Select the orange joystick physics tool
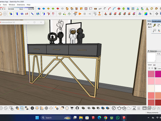Viewport: 161px width, 121px height. 99,14
